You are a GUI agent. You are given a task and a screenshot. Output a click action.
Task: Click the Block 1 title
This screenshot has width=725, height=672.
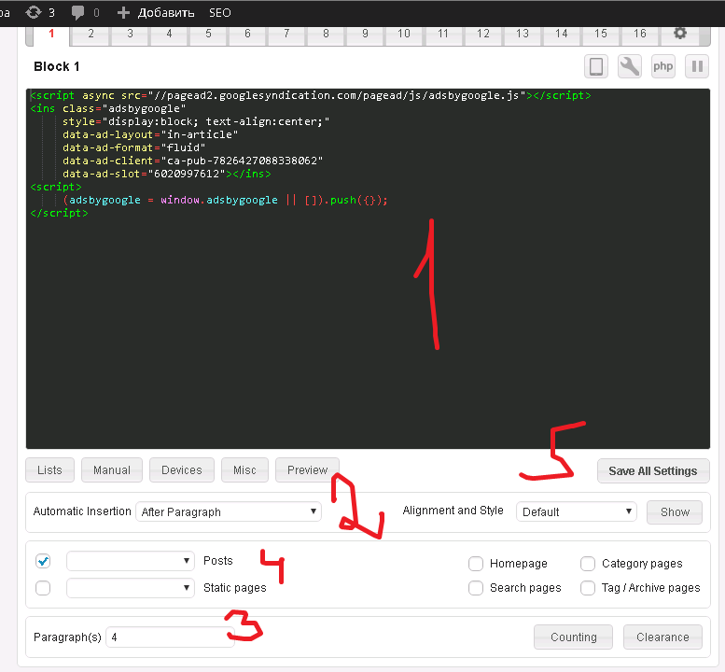click(x=56, y=66)
